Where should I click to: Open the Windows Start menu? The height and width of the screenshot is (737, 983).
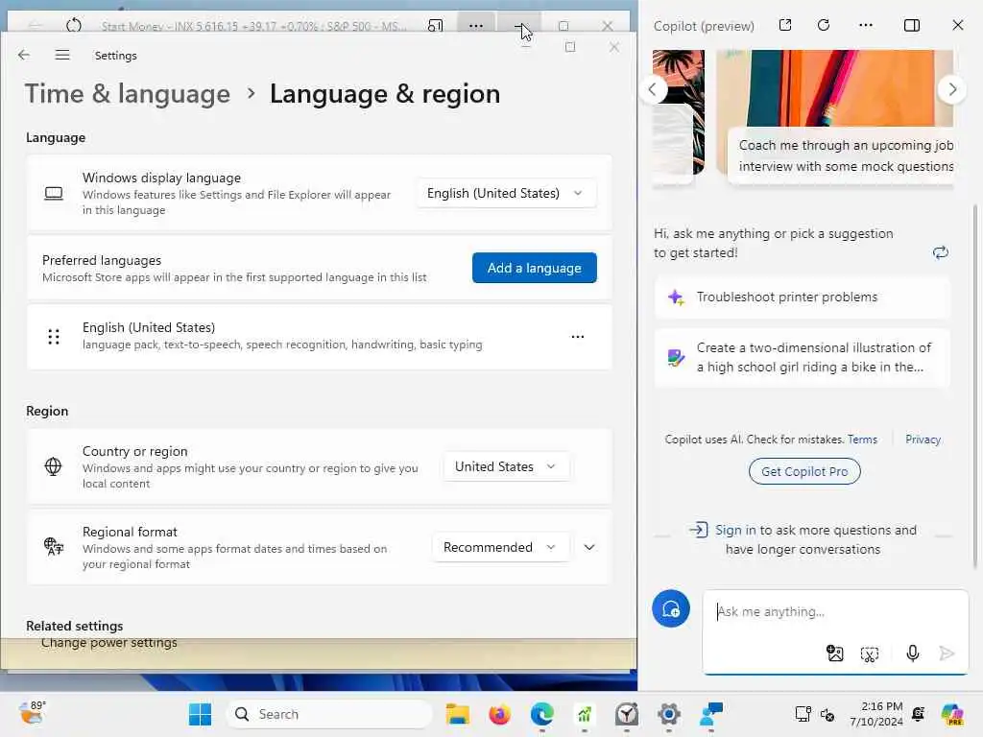tap(200, 714)
